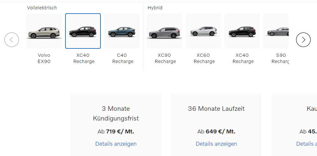The image size is (317, 156).
Task: Select the 3 Monate Kündigungsfrist plan card heading
Action: click(116, 113)
